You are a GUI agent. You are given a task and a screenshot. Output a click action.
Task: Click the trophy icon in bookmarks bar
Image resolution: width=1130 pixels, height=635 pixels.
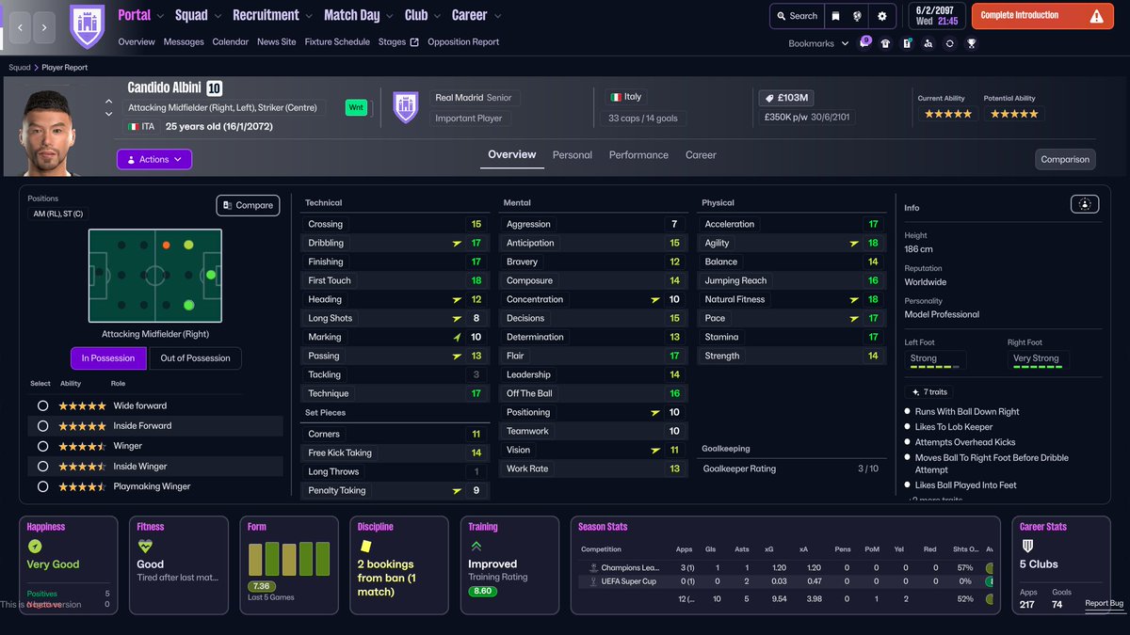click(x=971, y=43)
